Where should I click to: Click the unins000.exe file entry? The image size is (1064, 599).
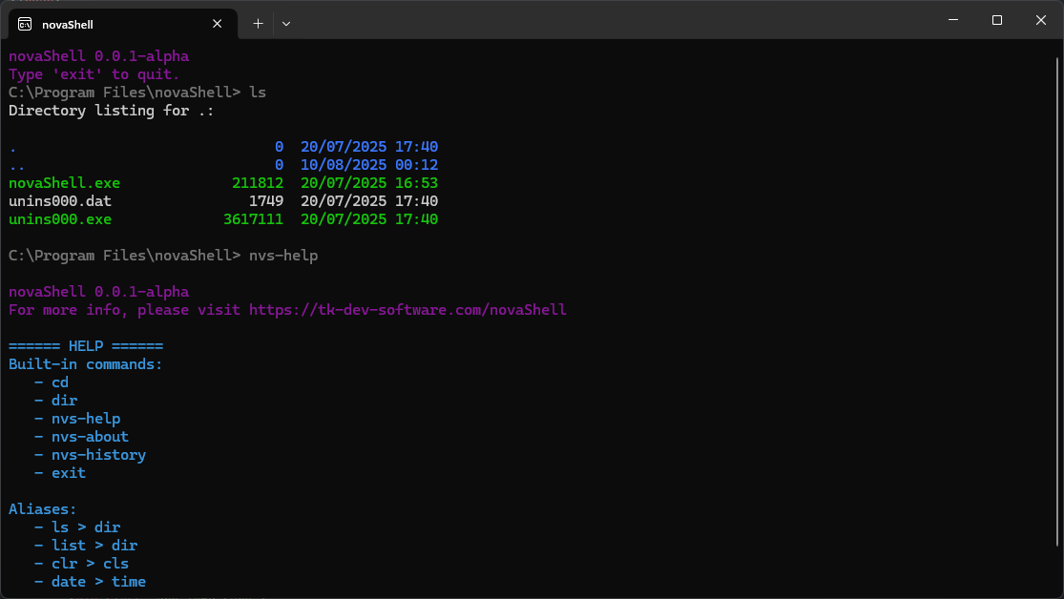60,218
